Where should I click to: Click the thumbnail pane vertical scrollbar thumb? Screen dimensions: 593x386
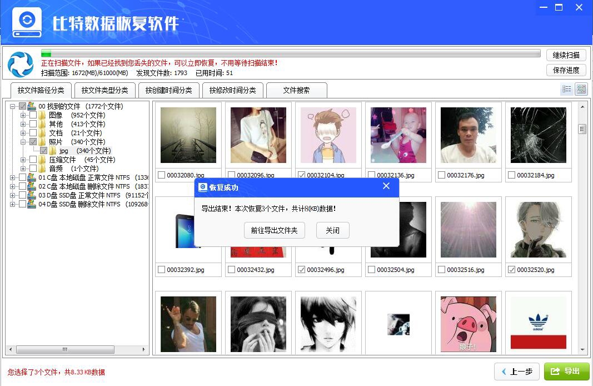[x=582, y=129]
